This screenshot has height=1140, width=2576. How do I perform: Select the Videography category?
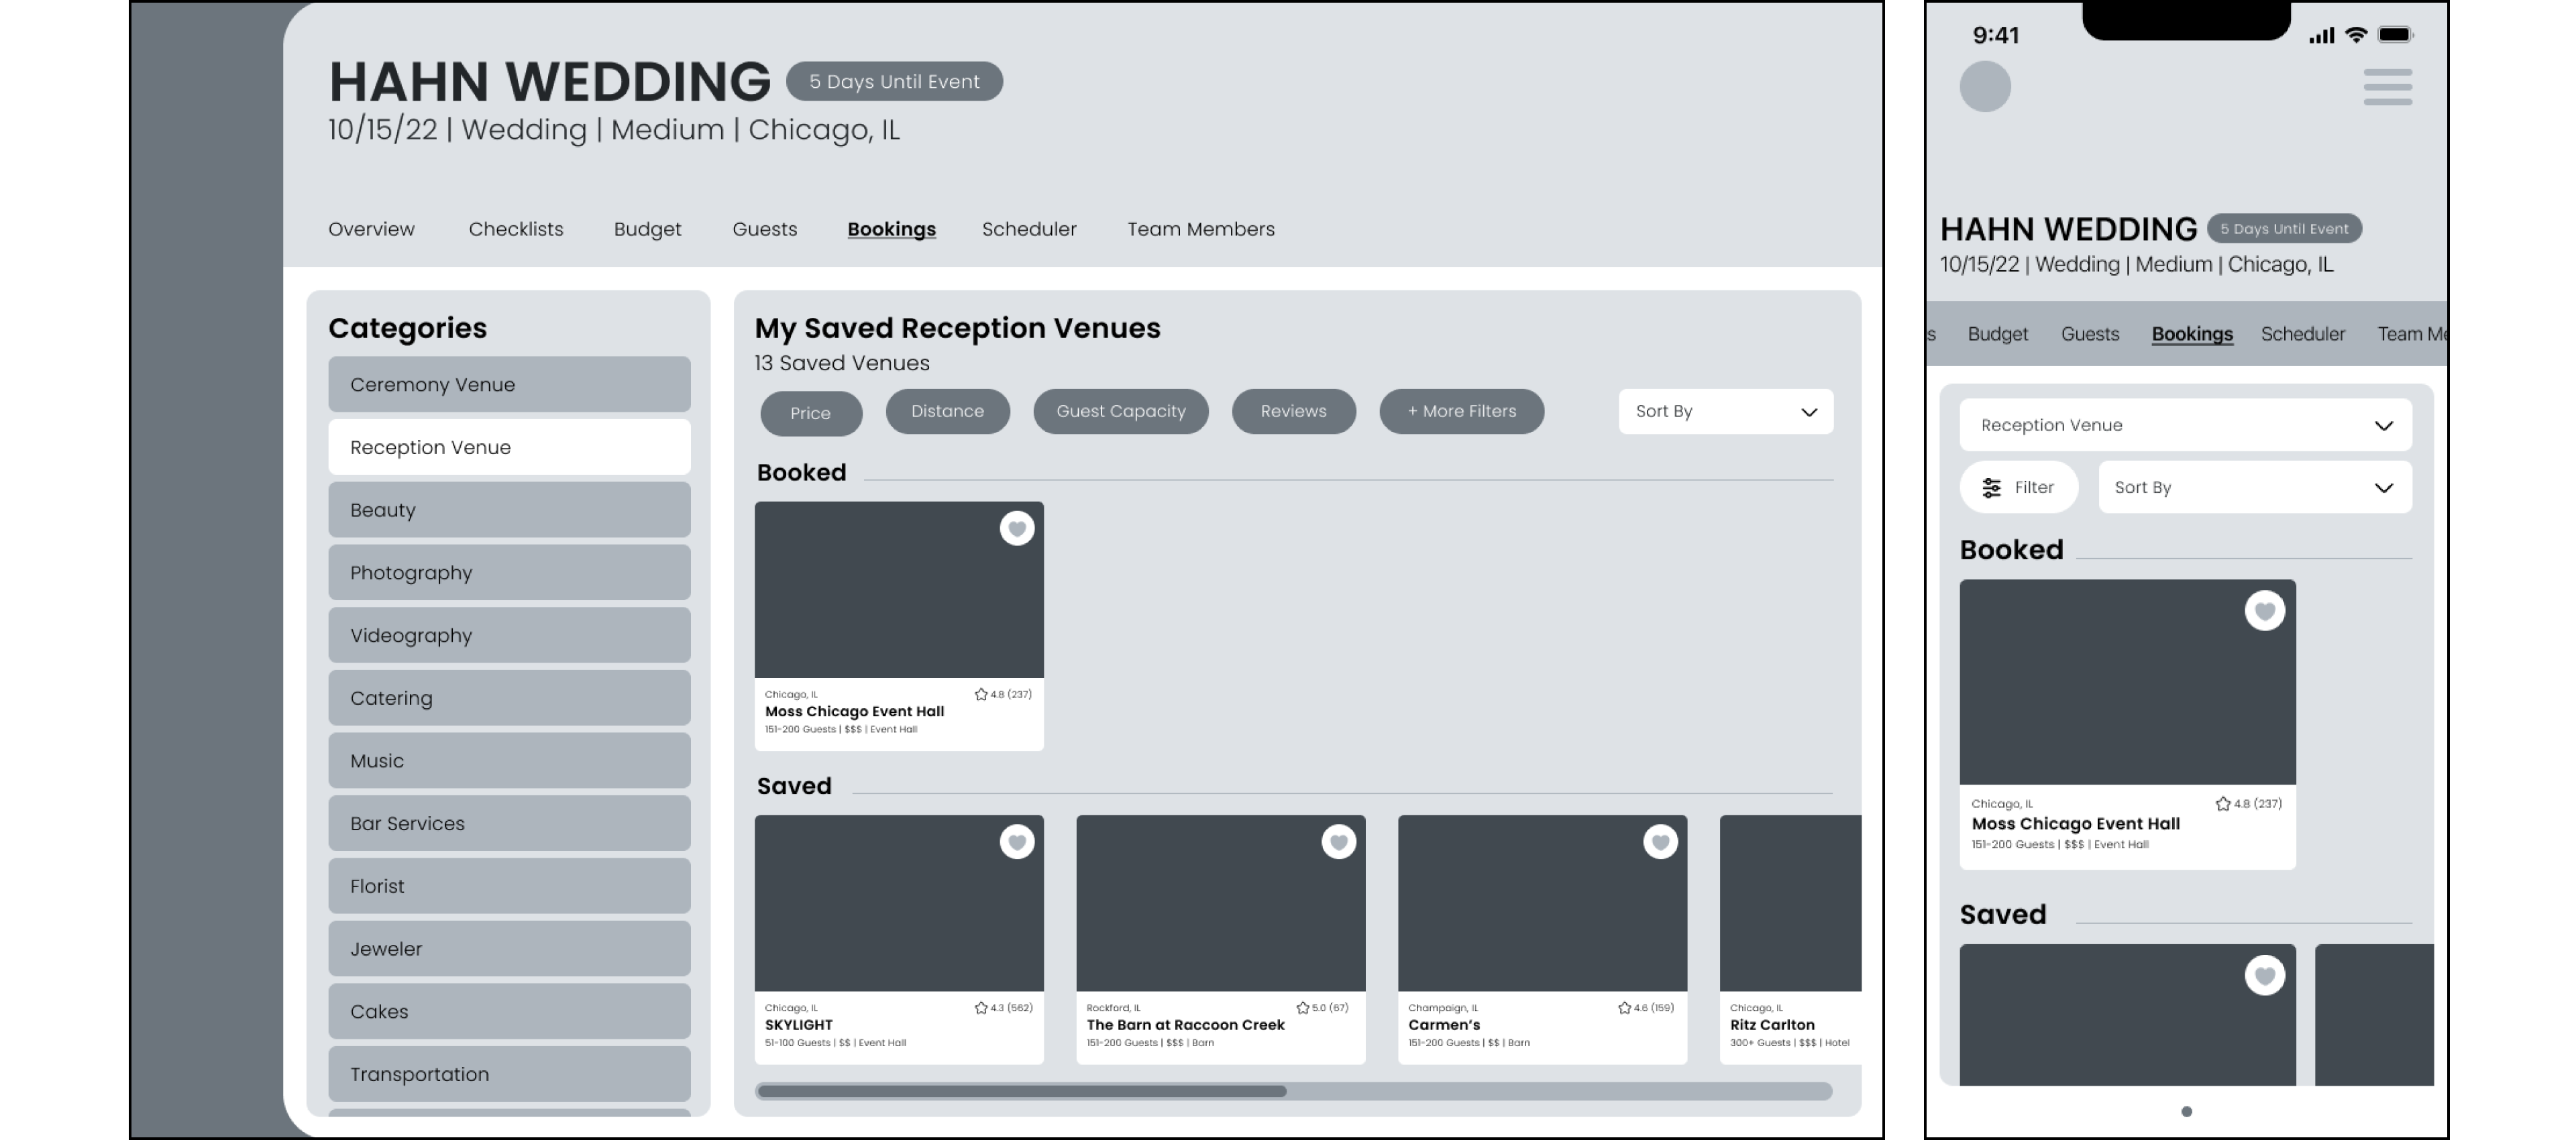509,636
